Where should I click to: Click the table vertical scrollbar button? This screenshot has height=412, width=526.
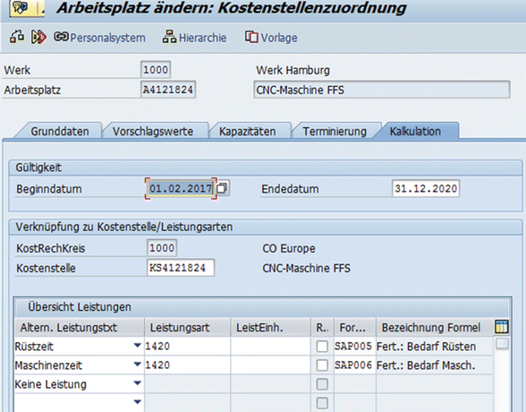[x=502, y=344]
